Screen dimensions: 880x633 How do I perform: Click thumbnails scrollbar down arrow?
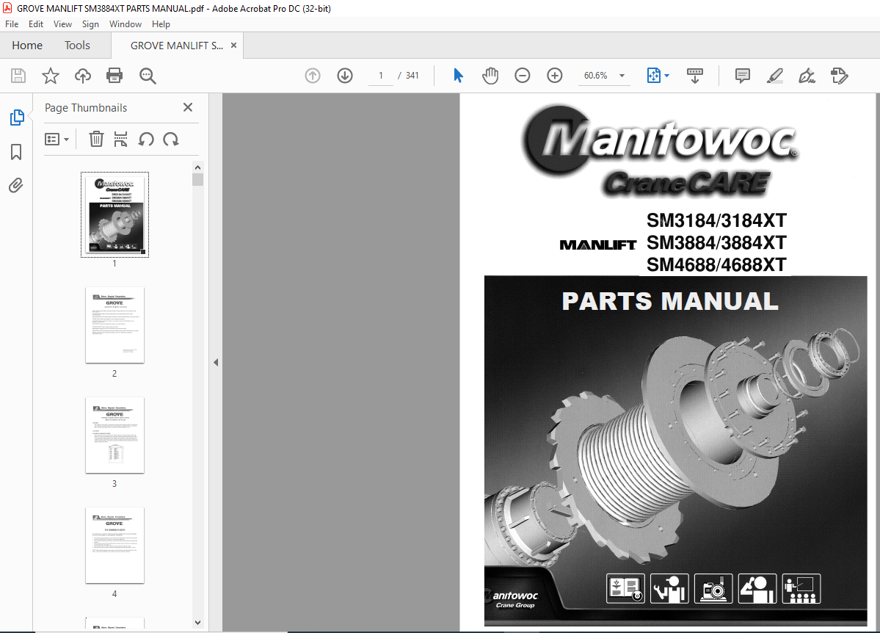pos(197,622)
